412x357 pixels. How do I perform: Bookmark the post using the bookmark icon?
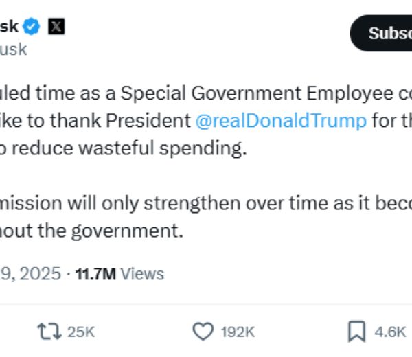click(x=356, y=332)
